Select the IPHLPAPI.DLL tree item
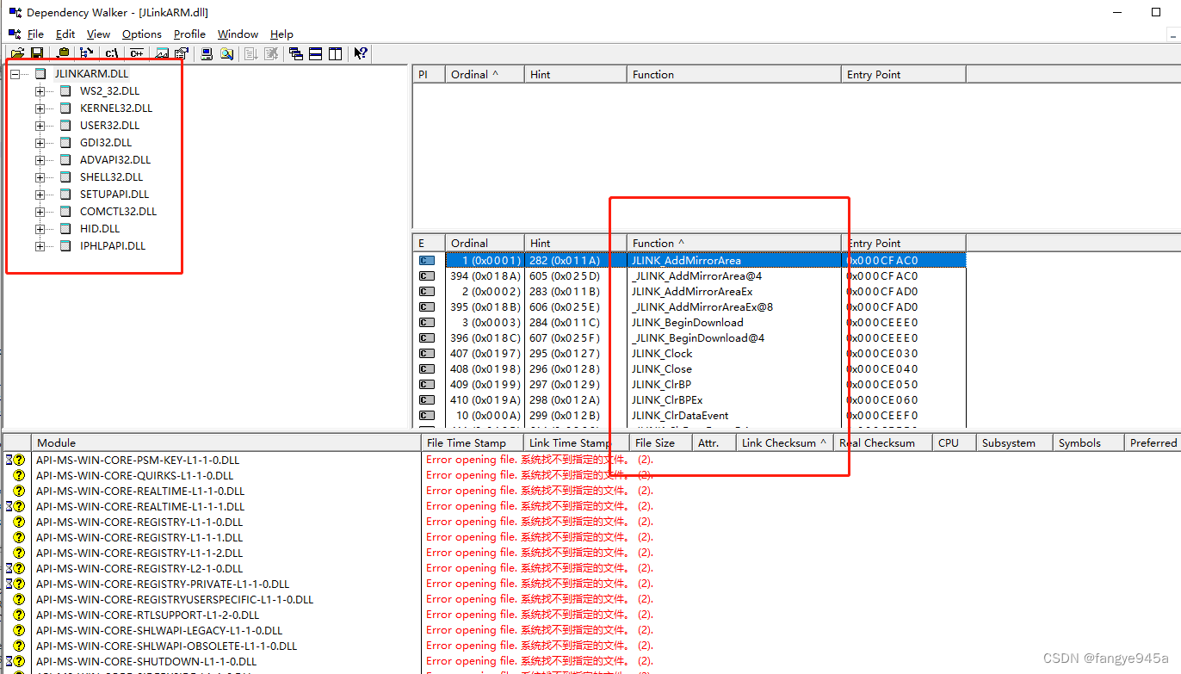 coord(113,246)
